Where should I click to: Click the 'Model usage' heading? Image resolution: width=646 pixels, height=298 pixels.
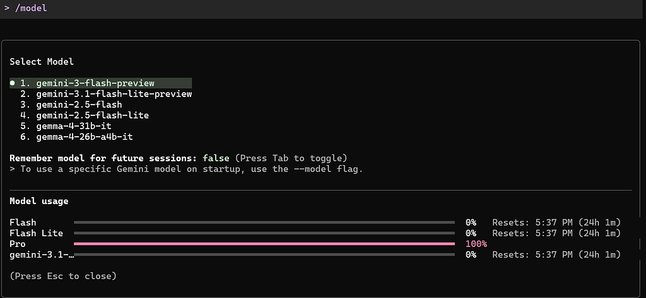38,201
